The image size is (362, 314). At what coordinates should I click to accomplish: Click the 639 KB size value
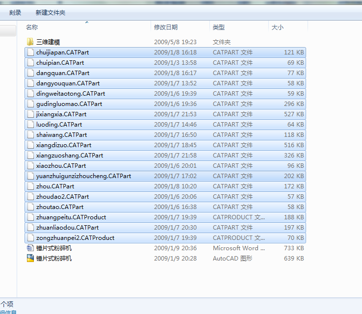point(294,259)
